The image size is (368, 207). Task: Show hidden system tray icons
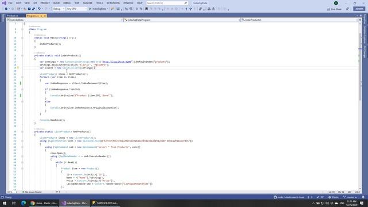pos(313,203)
